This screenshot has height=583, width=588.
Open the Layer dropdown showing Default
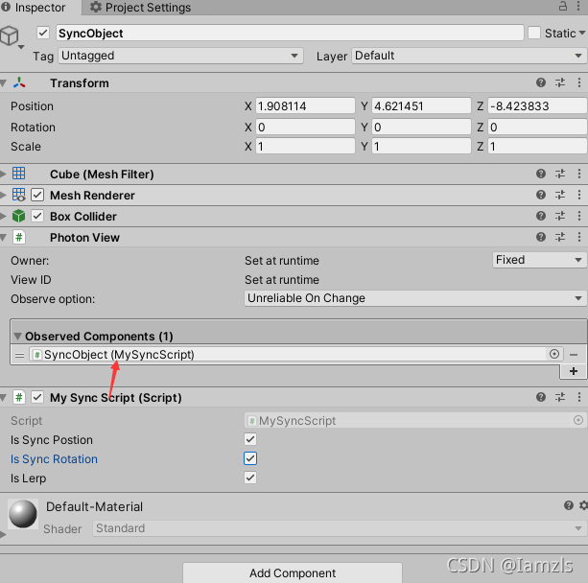pos(469,56)
